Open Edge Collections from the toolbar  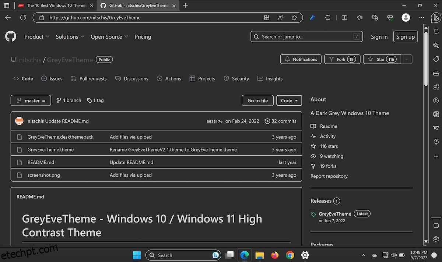[375, 17]
